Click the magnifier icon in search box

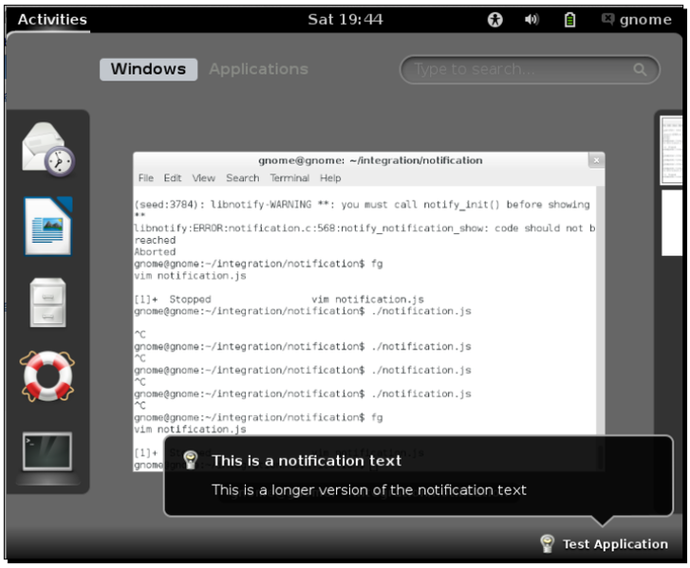(641, 69)
